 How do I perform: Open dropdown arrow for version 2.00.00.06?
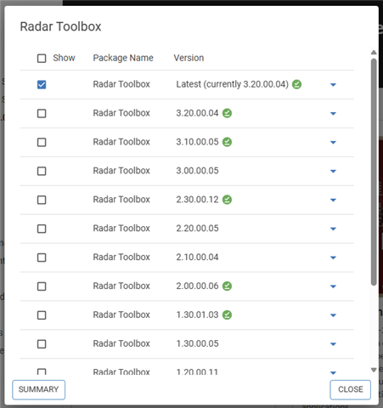click(x=333, y=286)
